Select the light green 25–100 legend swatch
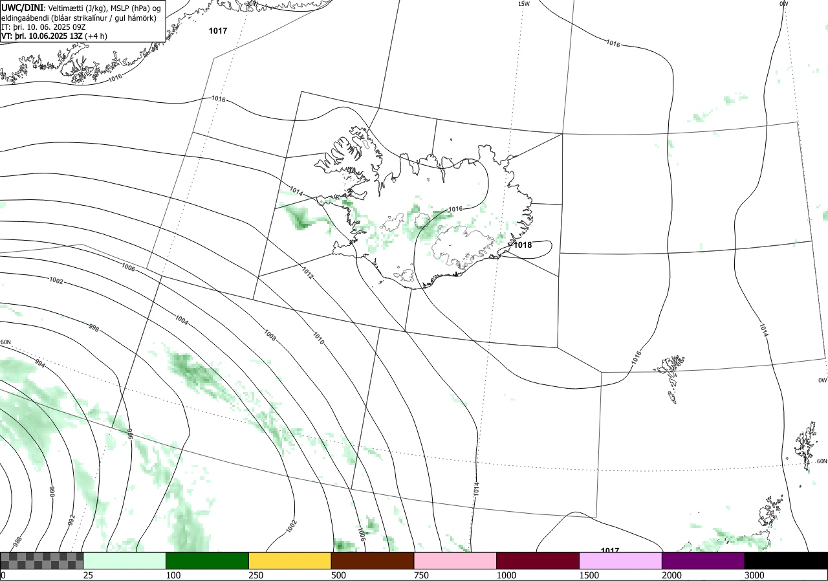This screenshot has height=581, width=828. tap(125, 560)
